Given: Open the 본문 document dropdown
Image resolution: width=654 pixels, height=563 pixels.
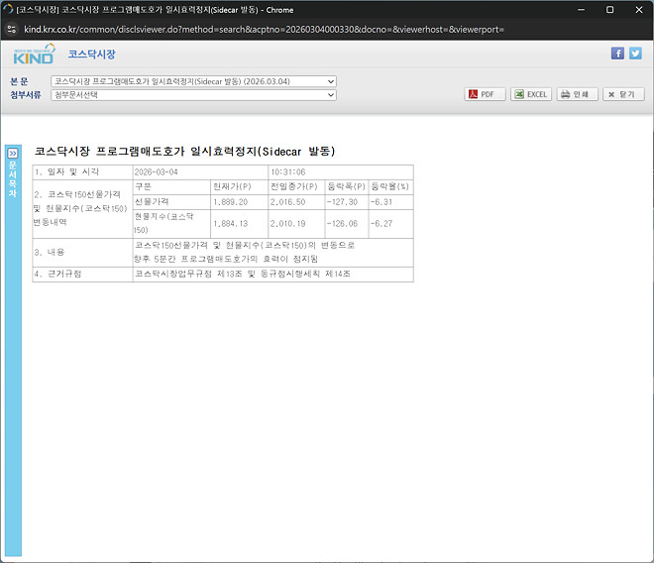Looking at the screenshot, I should click(194, 81).
